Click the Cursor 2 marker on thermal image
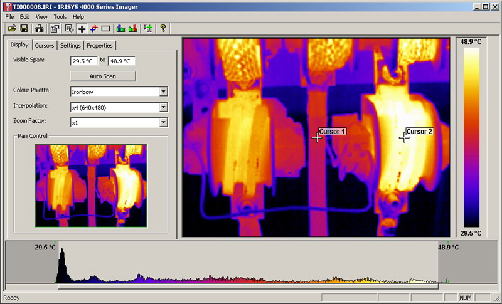 404,137
